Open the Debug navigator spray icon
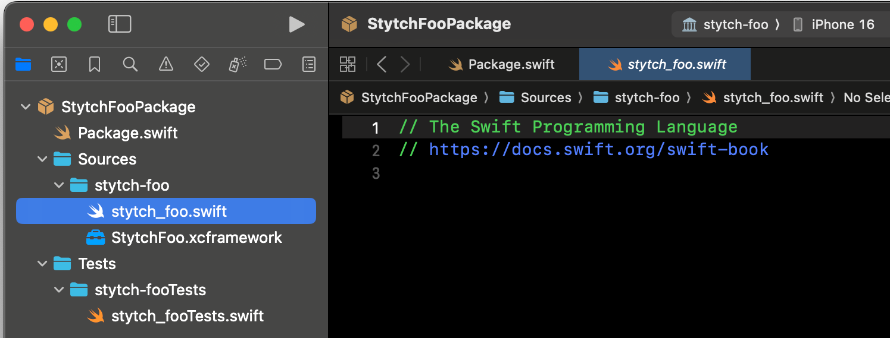The width and height of the screenshot is (890, 338). (238, 64)
